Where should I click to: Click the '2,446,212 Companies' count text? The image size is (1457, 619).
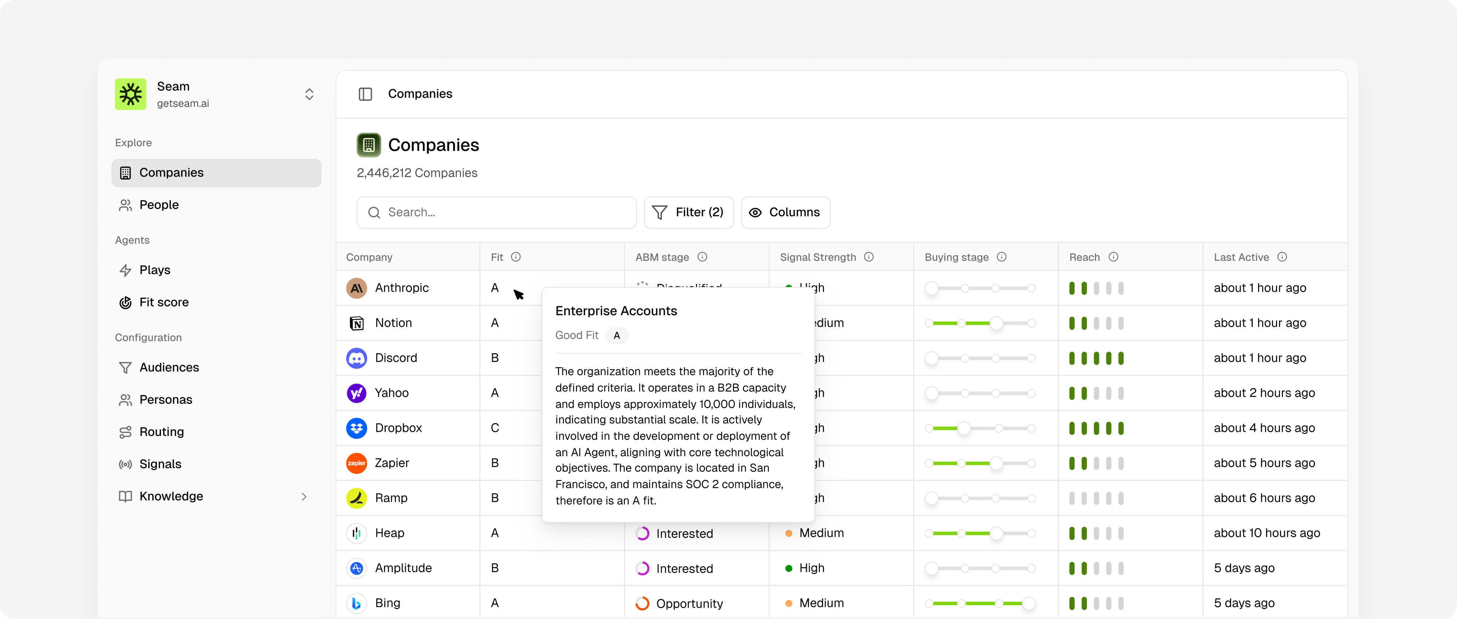[417, 173]
